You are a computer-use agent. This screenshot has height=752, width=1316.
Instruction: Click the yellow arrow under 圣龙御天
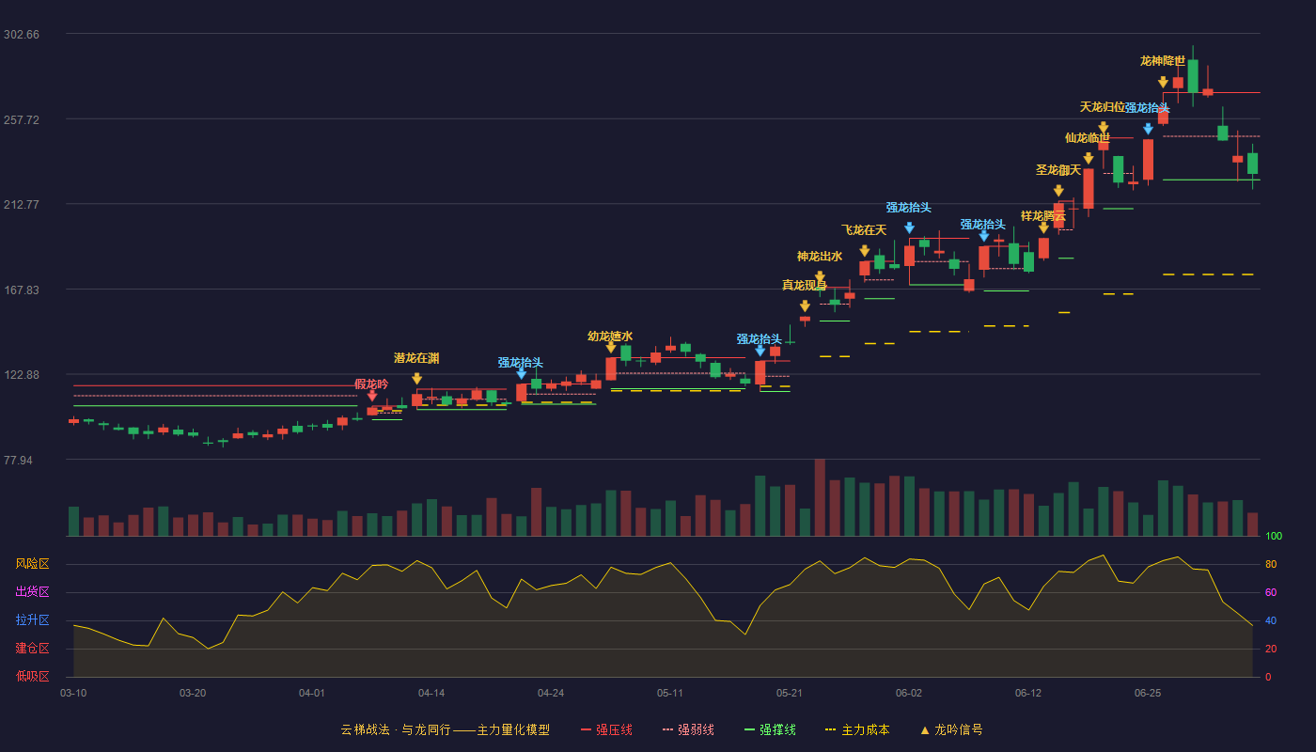(1058, 191)
